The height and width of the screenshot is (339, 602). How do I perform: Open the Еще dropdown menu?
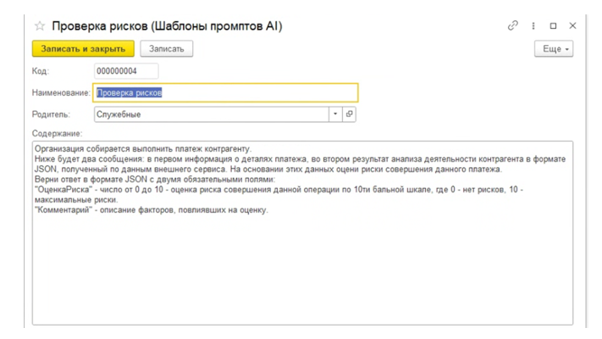click(x=555, y=49)
